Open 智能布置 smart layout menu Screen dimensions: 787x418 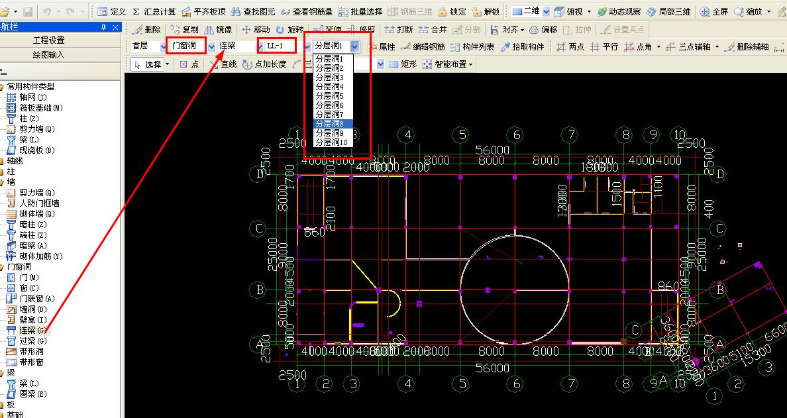(448, 64)
